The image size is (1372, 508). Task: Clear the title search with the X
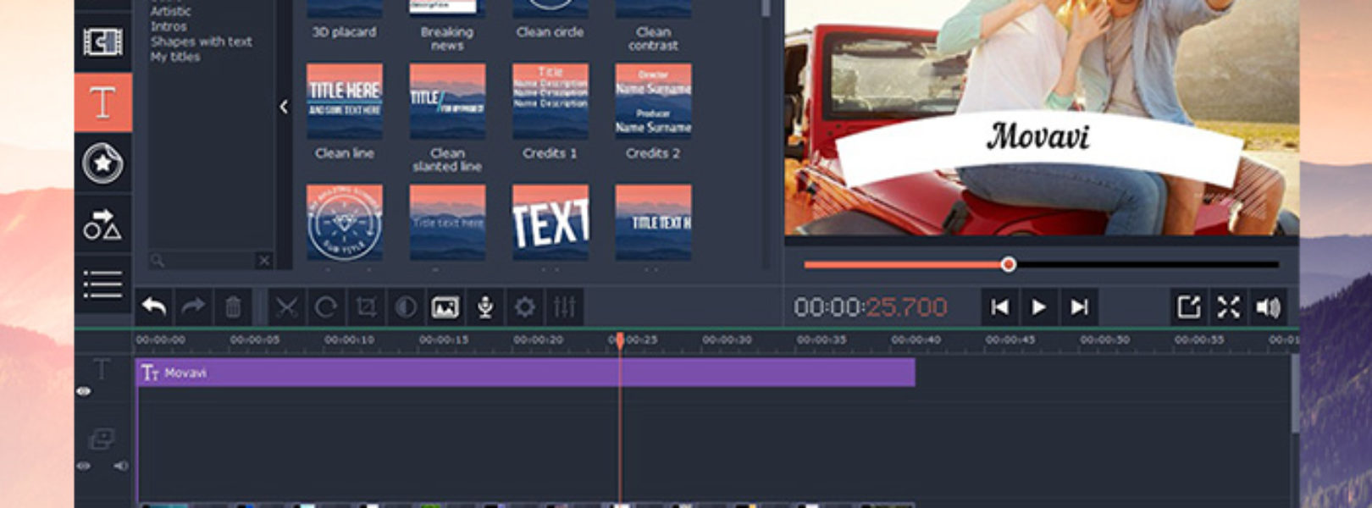point(264,261)
